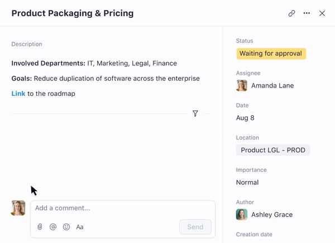This screenshot has width=335, height=243.
Task: Click the Goals description line
Action: tap(106, 79)
